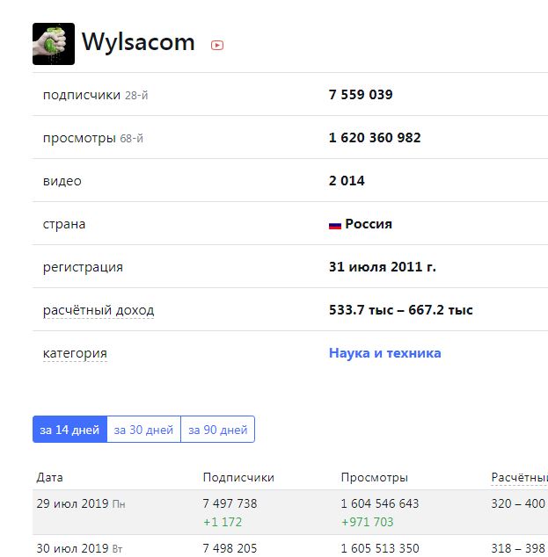Click the green subscriber change '+1 172'
548x557 pixels.
[223, 522]
